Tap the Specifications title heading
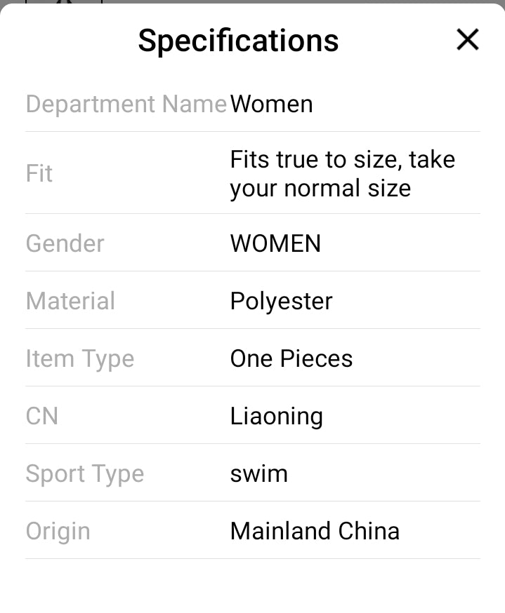505x613 pixels. (238, 41)
